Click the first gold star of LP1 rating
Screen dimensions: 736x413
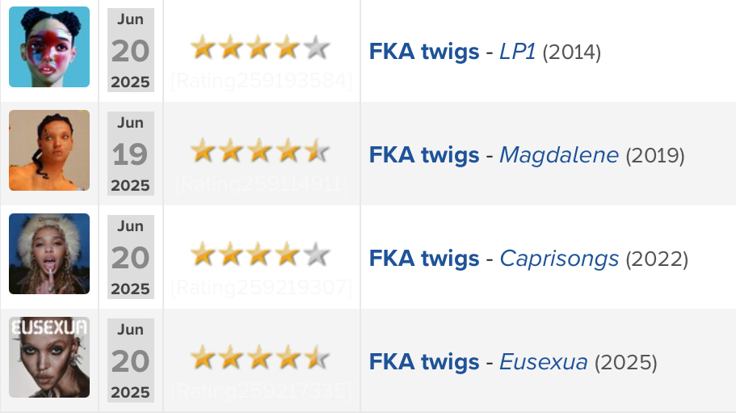tap(204, 48)
